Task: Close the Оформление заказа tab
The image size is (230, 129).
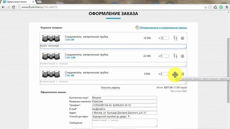Action: [x=33, y=2]
